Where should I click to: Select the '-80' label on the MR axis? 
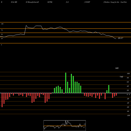(128, 111)
